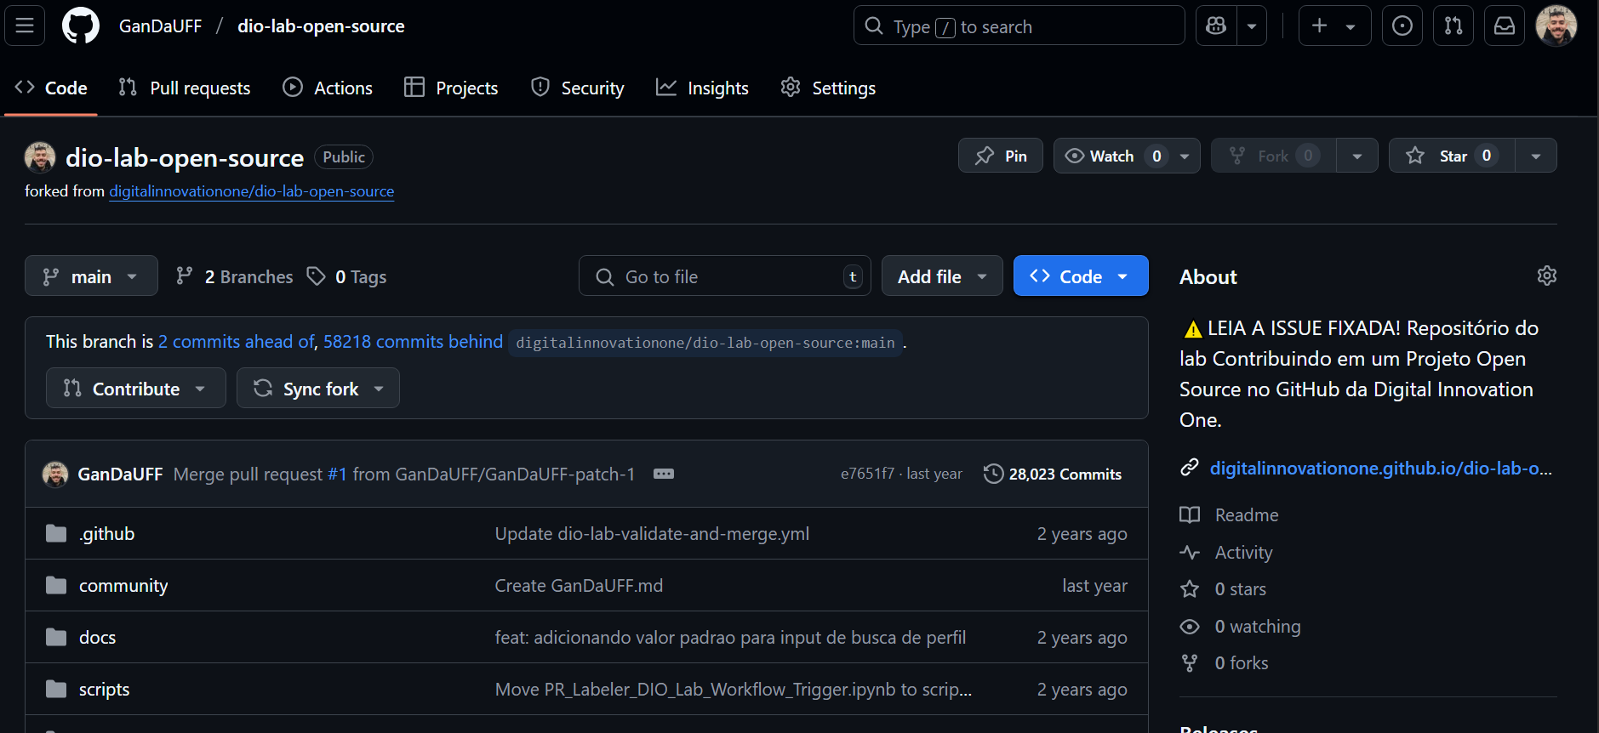Click the GanDaUFF commit author avatar
The width and height of the screenshot is (1599, 733).
point(55,474)
